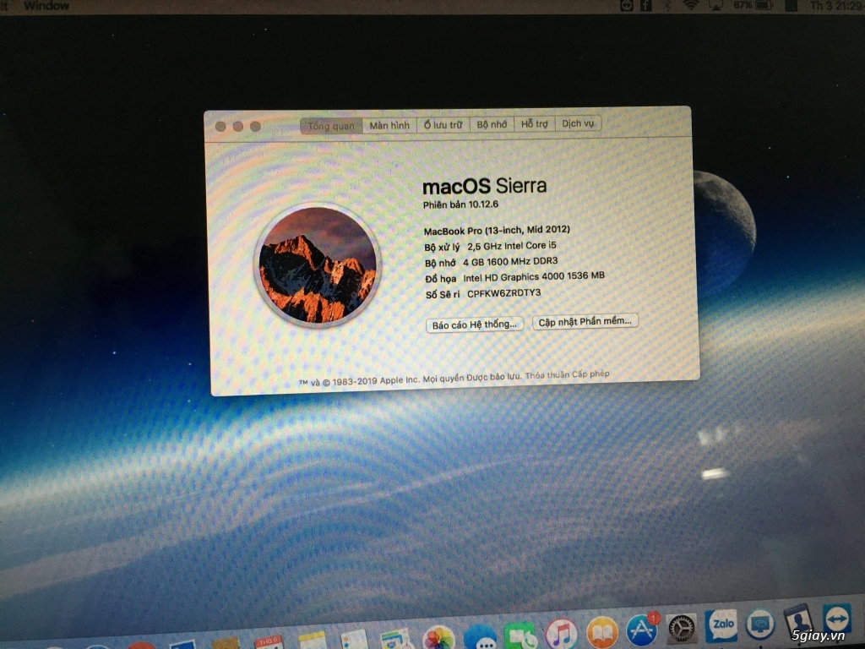Zoom the About This Mac window
The image size is (865, 649).
(x=255, y=127)
